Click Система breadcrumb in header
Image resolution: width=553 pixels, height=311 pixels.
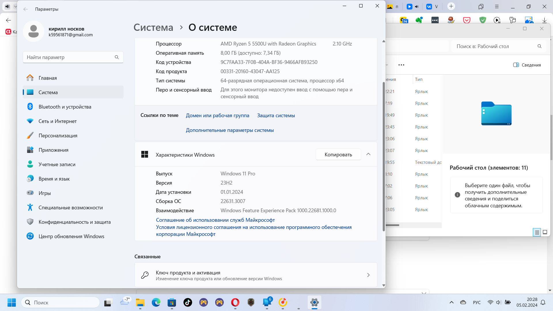[x=153, y=28]
